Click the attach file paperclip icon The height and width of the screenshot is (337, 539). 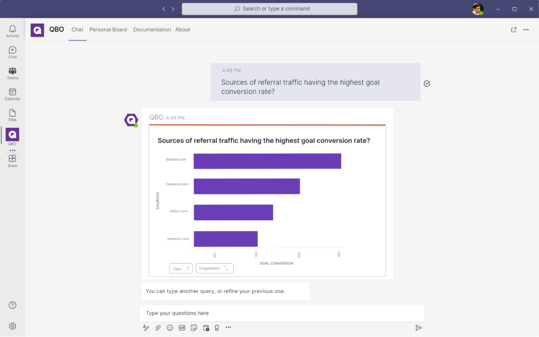point(158,328)
